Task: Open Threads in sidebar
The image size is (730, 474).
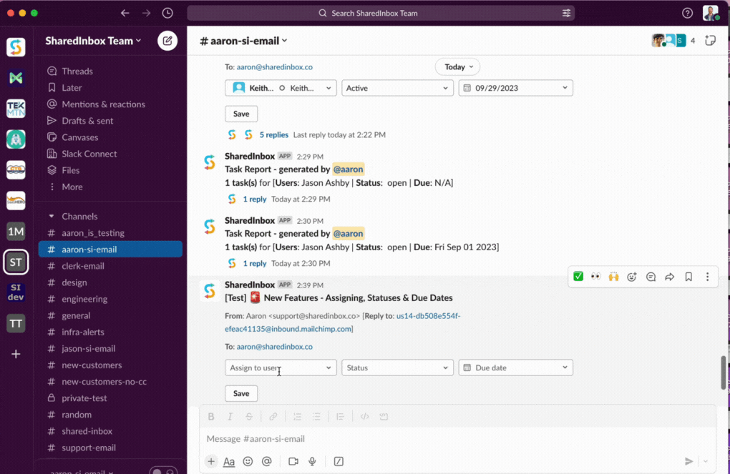Action: [x=77, y=71]
